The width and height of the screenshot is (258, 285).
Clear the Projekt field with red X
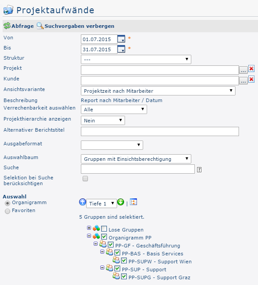click(x=251, y=68)
